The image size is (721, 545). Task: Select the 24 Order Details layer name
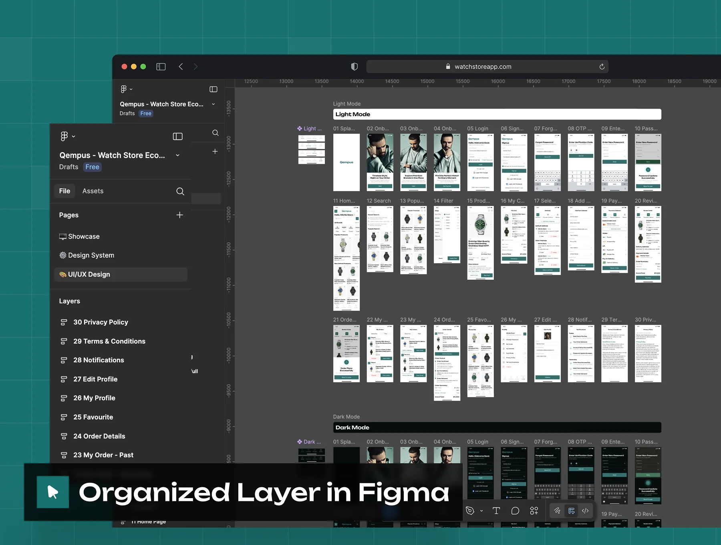99,436
